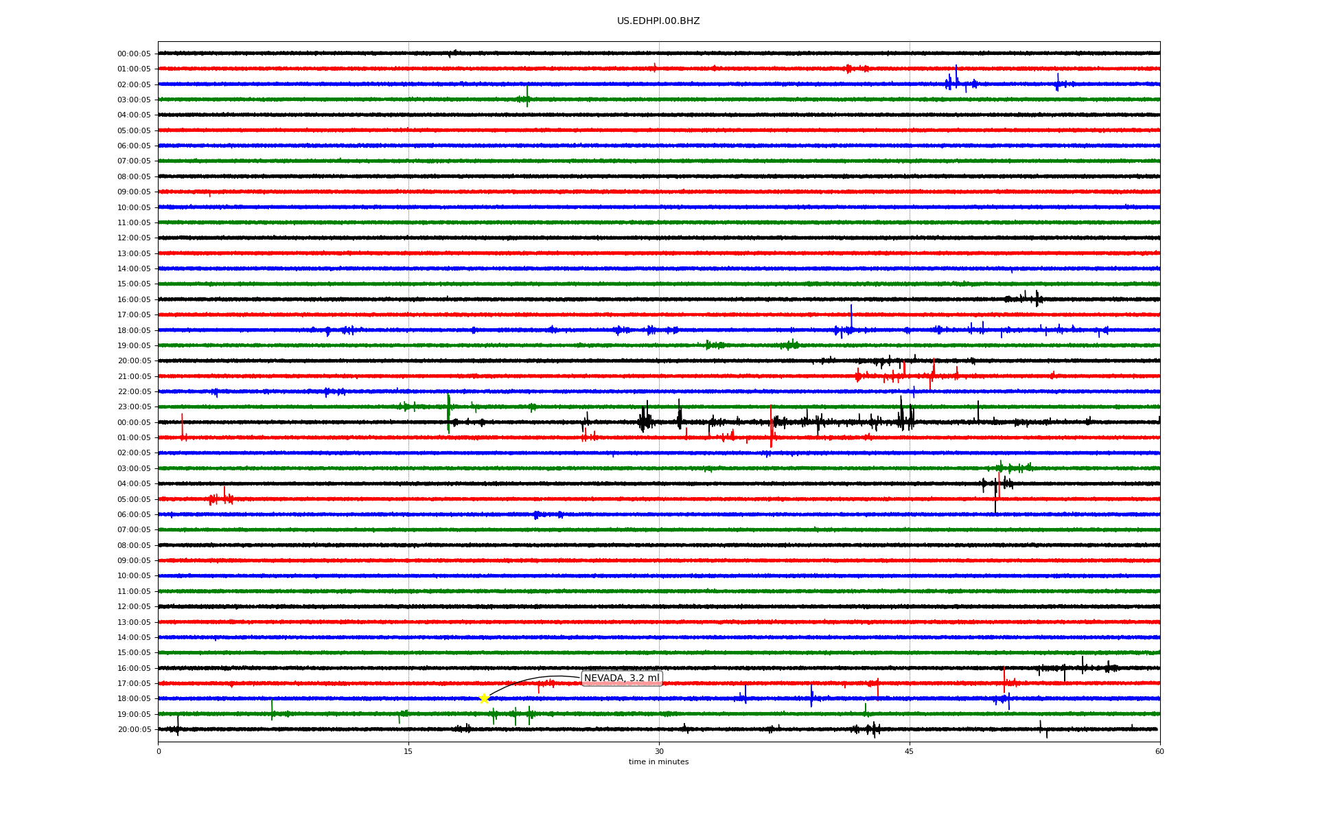
Task: Click the US.EDHPI.00.BHZ plot title
Action: tap(658, 21)
